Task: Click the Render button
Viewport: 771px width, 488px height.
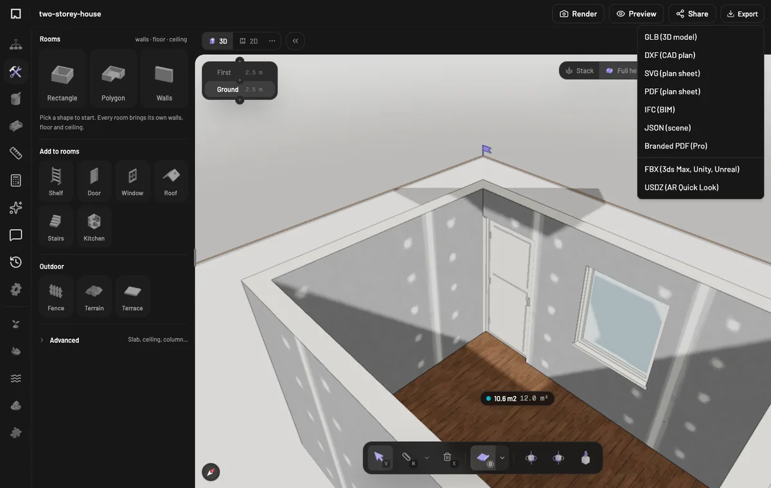Action: click(578, 14)
